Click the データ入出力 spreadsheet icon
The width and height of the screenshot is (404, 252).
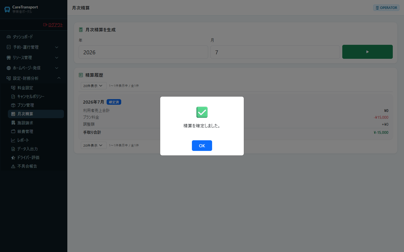pyautogui.click(x=13, y=149)
